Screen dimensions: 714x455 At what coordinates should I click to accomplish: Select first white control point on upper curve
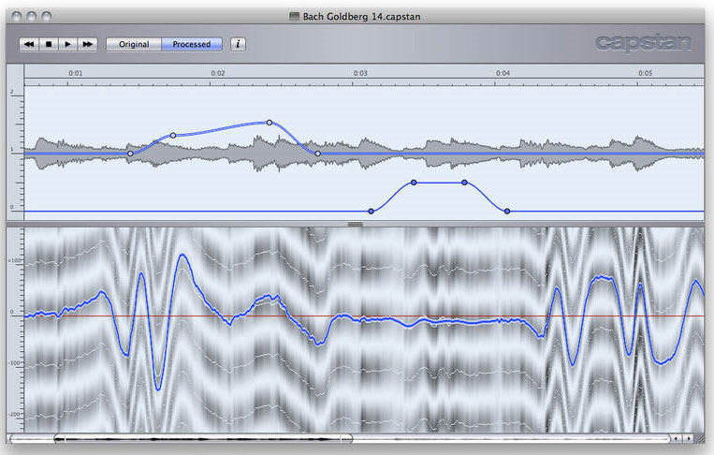(130, 154)
